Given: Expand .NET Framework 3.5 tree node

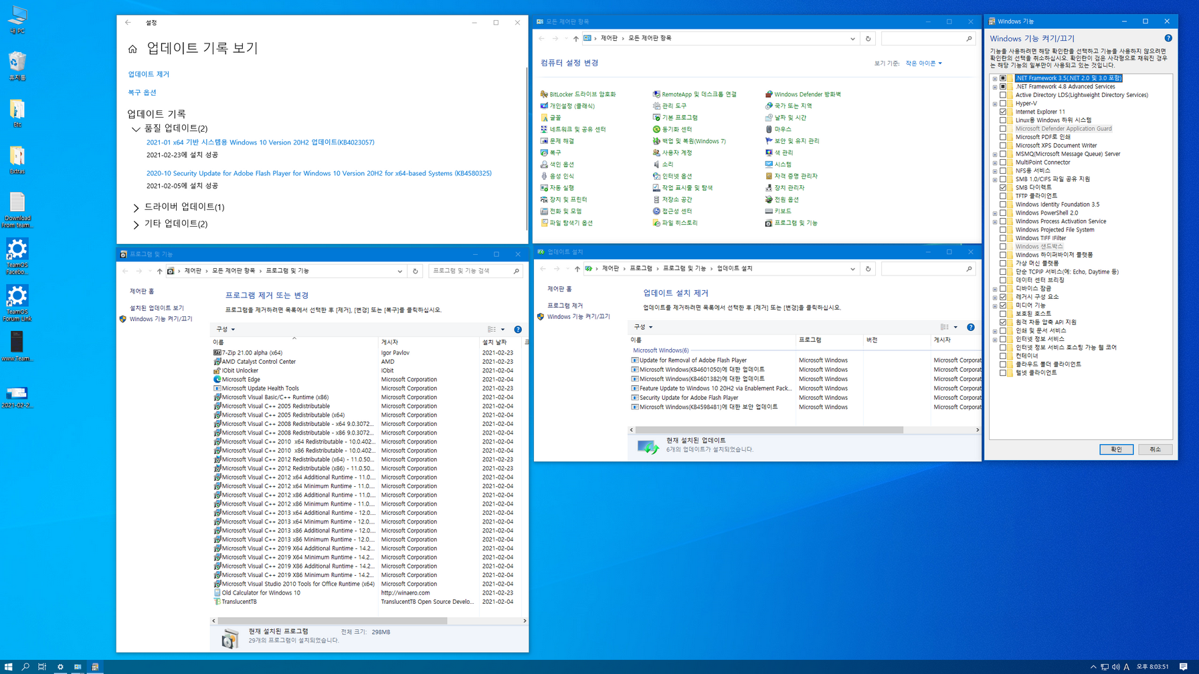Looking at the screenshot, I should pyautogui.click(x=995, y=78).
